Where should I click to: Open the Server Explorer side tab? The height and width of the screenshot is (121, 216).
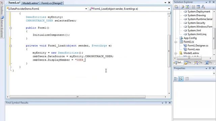click(x=2, y=27)
